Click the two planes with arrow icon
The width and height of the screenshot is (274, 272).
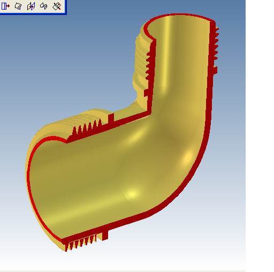click(x=31, y=6)
